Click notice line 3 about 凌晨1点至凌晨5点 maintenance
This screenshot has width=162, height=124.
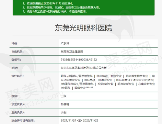55,11
